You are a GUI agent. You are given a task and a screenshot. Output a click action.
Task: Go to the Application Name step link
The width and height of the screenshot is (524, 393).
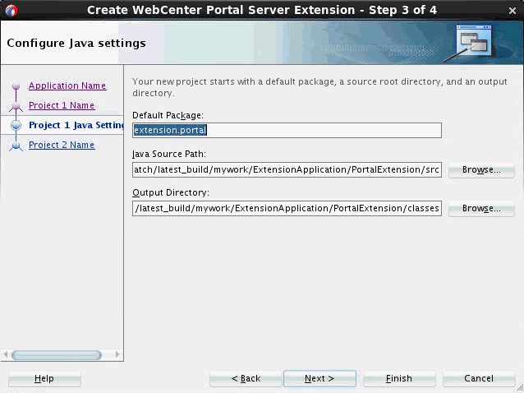[67, 86]
